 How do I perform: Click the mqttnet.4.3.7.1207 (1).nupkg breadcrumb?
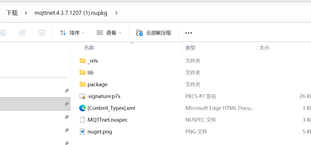(71, 13)
